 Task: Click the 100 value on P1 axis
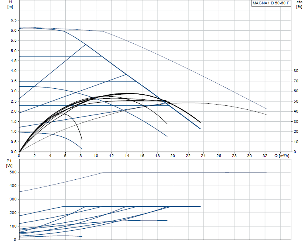pos(13,226)
